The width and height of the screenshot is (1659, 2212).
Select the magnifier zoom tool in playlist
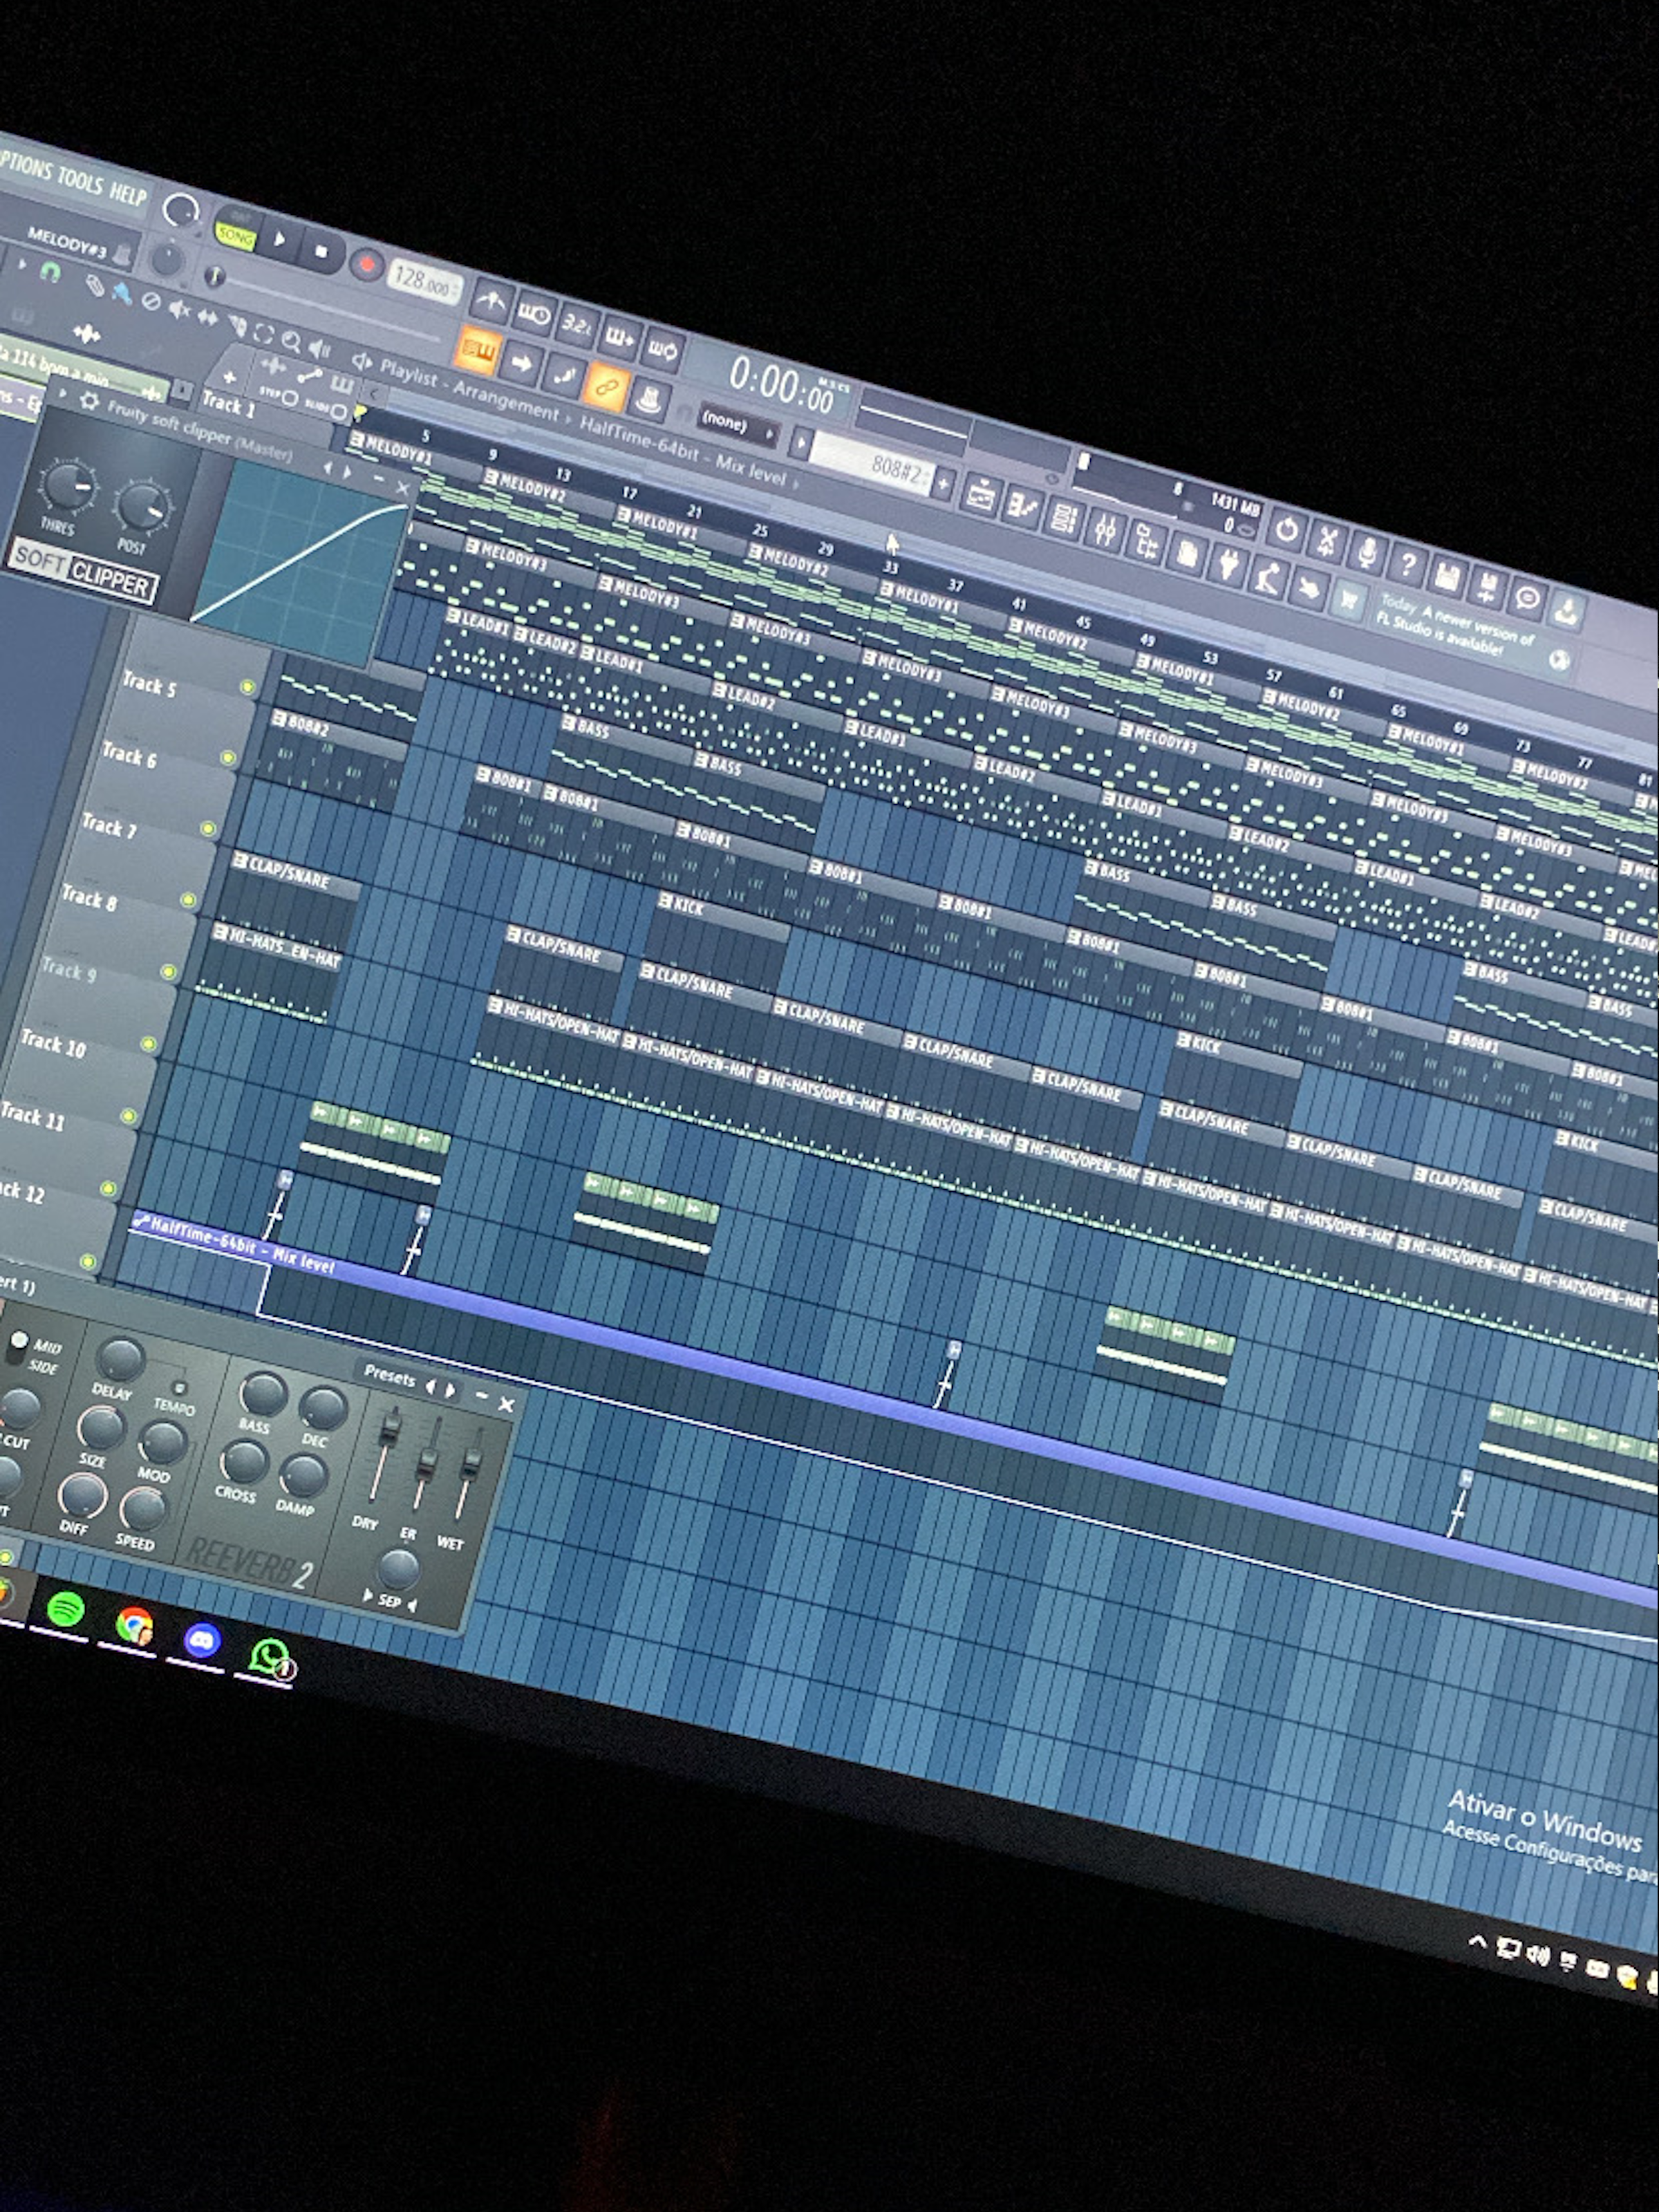point(290,341)
